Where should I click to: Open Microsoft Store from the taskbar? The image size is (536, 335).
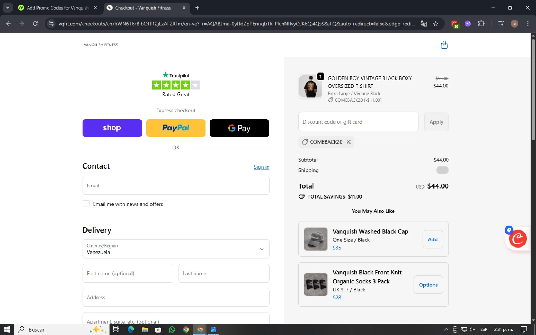pos(158,329)
